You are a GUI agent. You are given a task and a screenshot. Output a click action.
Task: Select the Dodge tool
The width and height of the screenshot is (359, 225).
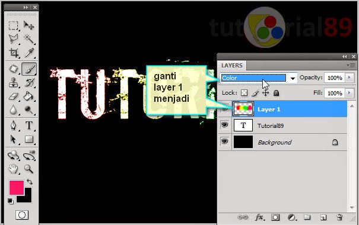29,110
